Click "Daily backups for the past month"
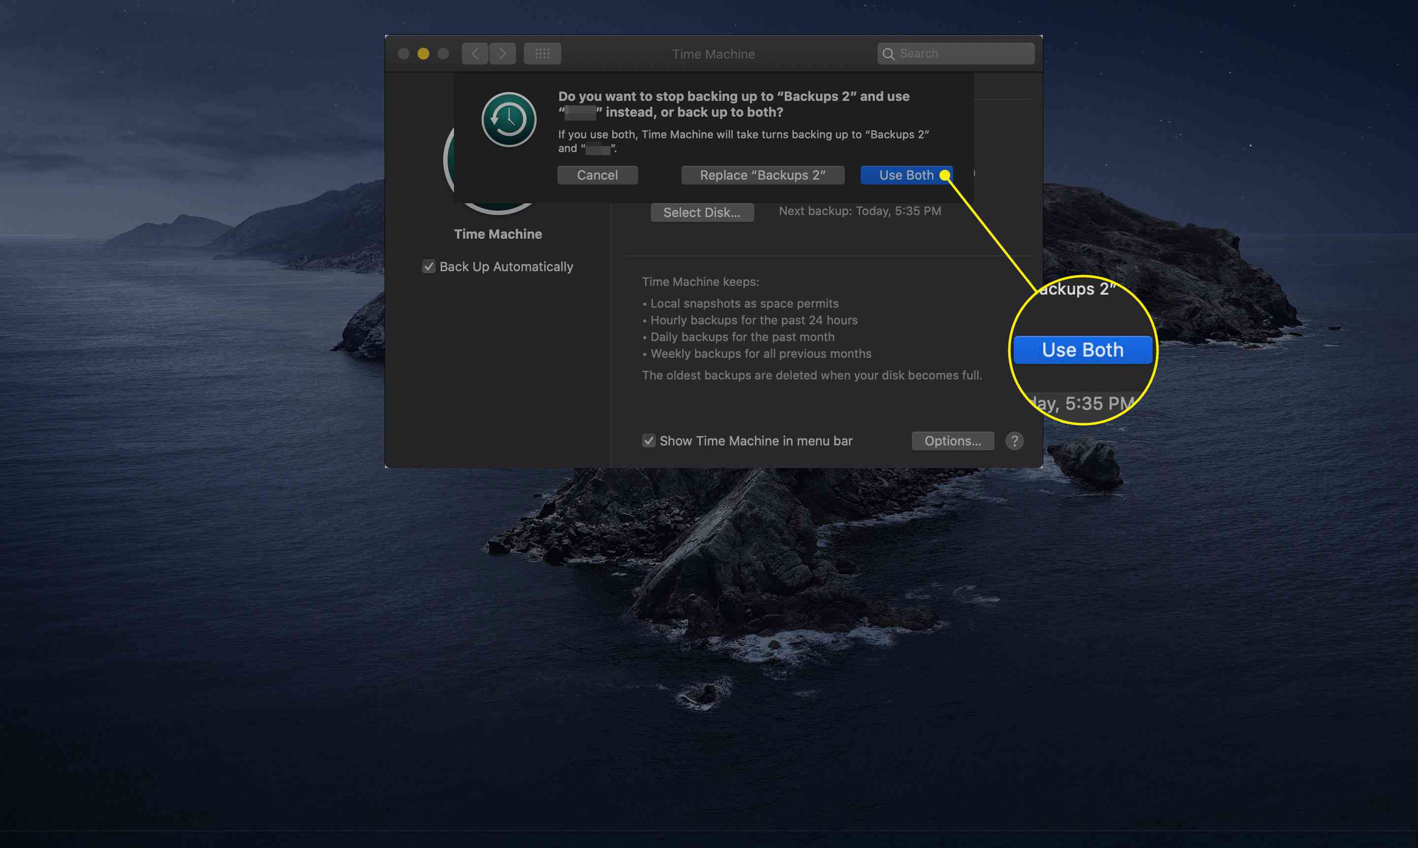Image resolution: width=1418 pixels, height=848 pixels. [x=742, y=337]
